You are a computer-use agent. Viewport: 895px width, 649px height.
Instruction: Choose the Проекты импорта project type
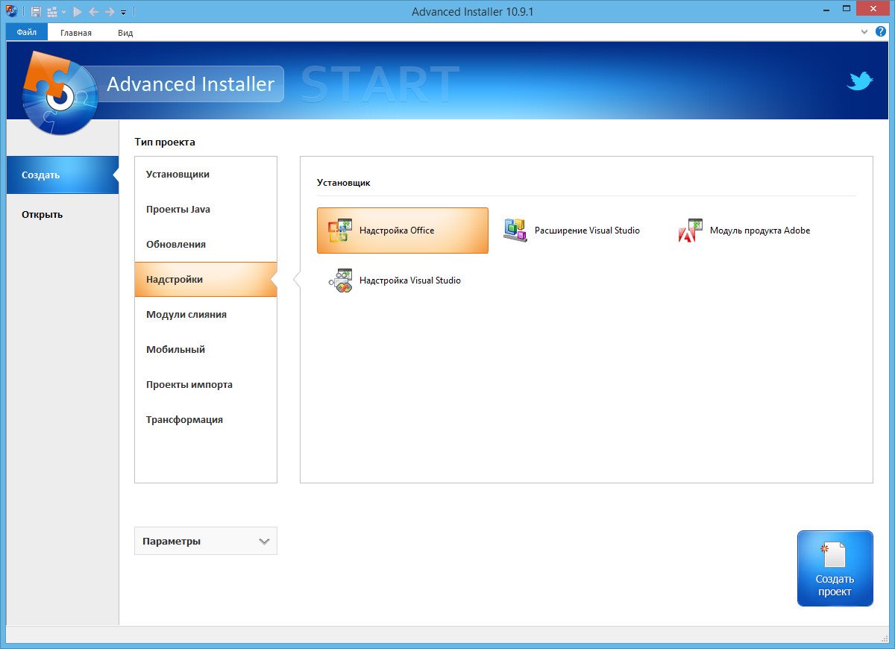tap(206, 385)
